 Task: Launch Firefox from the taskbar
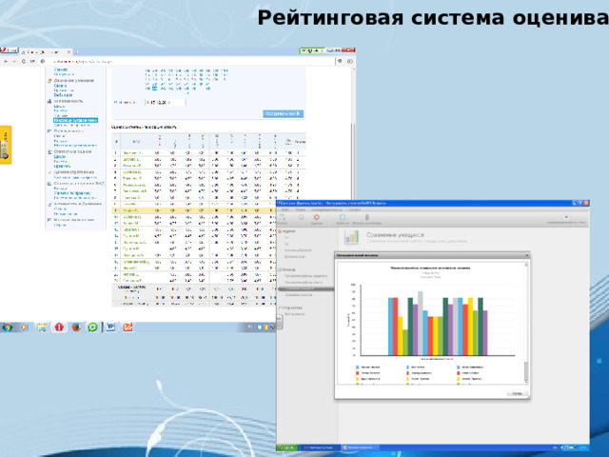coord(76,328)
